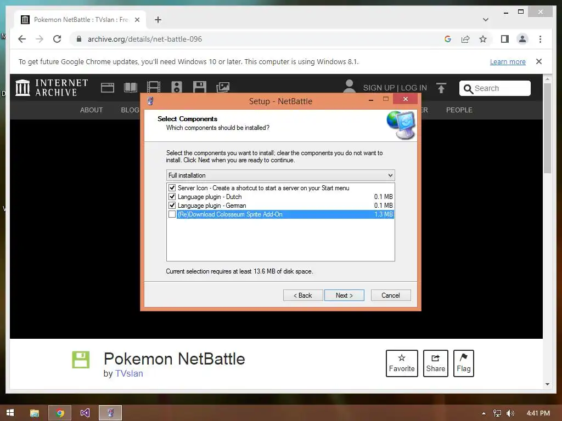Open the Windows Start button
Viewport: 562px width, 421px height.
(10, 413)
